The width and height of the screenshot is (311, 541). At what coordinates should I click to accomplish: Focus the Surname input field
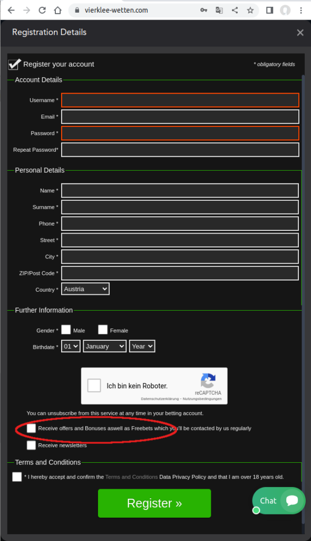click(x=180, y=207)
